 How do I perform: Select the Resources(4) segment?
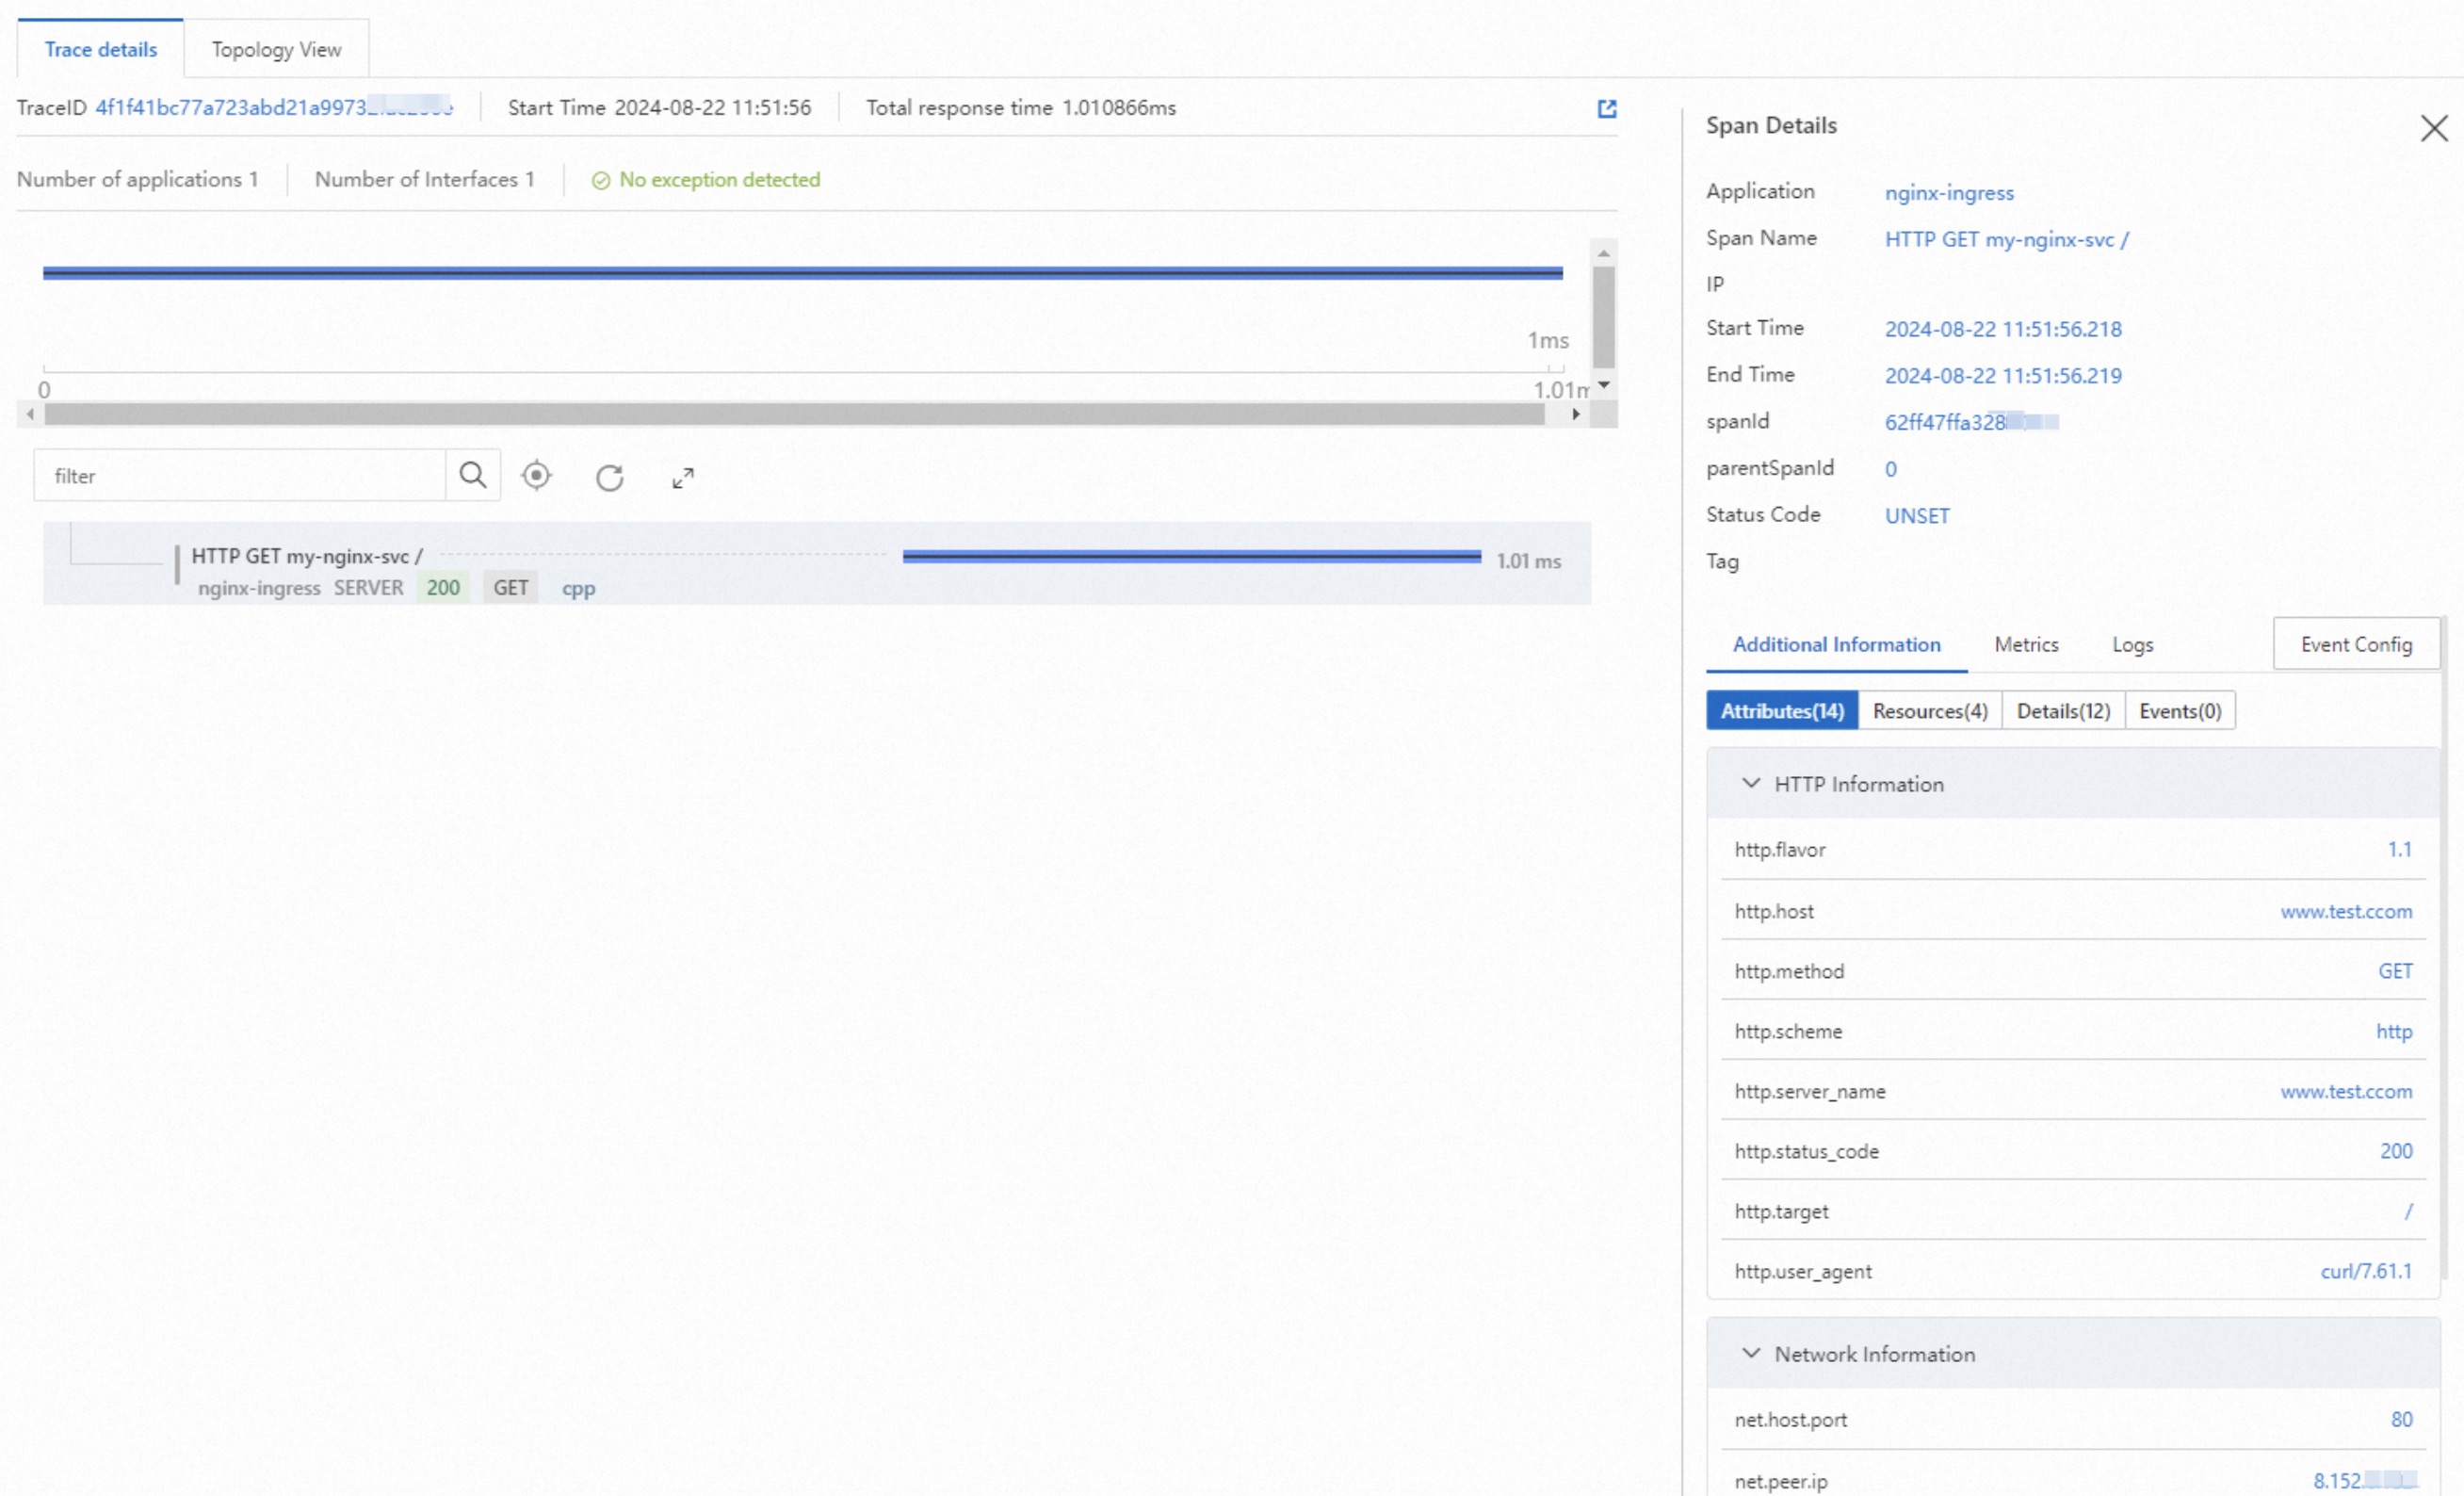pyautogui.click(x=1929, y=711)
